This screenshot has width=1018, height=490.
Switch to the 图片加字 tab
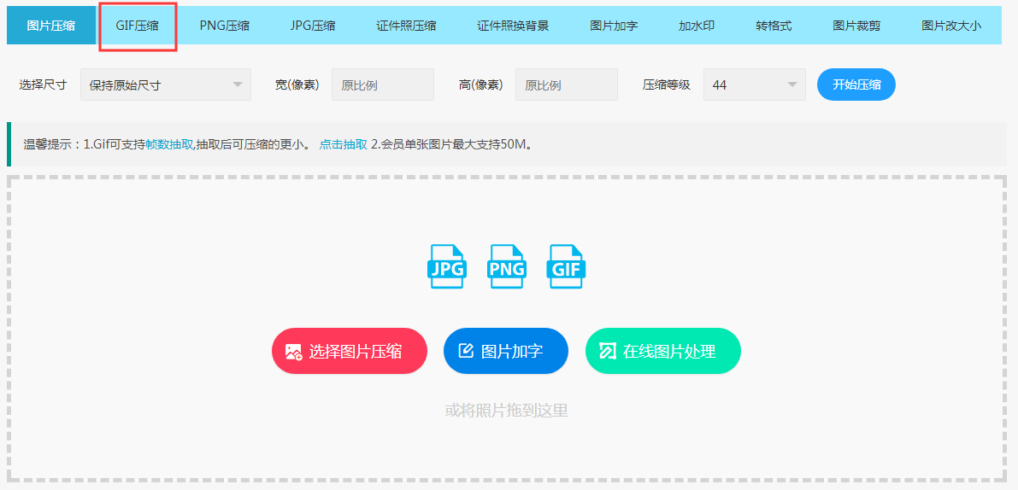tap(614, 26)
